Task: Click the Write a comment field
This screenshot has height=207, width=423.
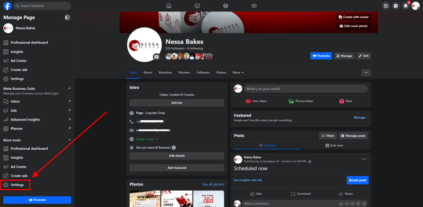Action: pyautogui.click(x=305, y=204)
